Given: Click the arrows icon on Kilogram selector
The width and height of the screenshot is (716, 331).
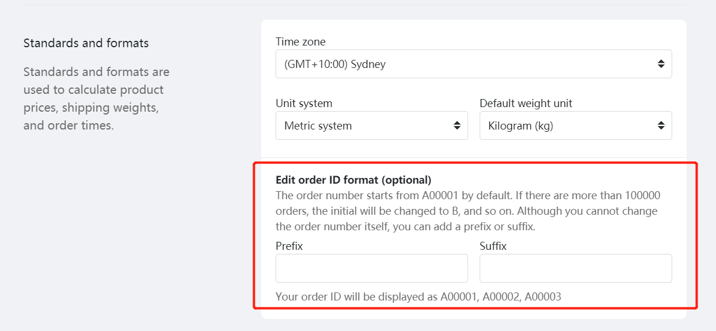Looking at the screenshot, I should click(661, 125).
